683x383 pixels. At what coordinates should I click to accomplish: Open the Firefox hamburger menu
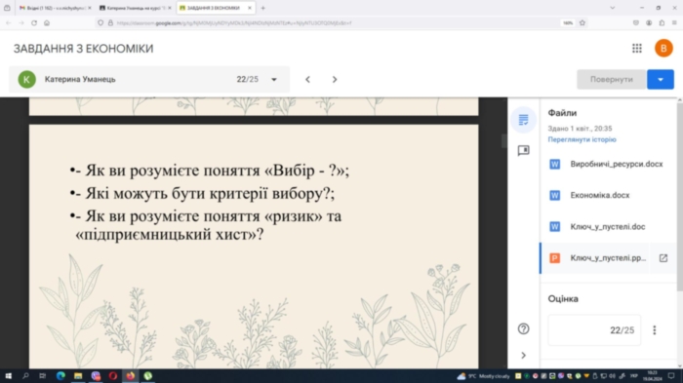tap(674, 22)
